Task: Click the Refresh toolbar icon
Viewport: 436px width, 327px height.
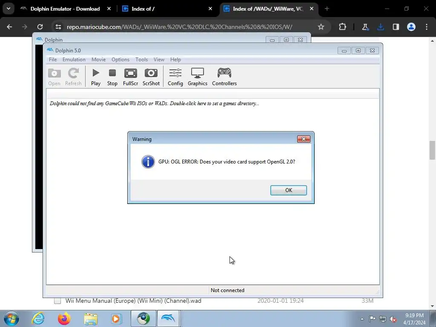Action: point(73,77)
